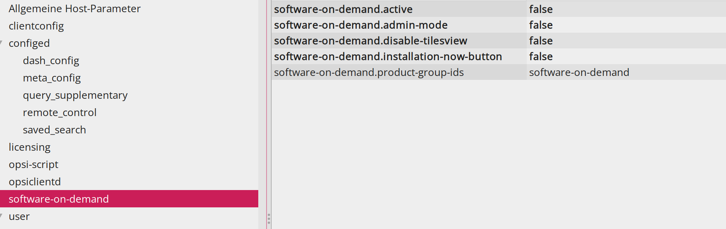
Task: Select the Allgemeine Host-Parameter entry
Action: [x=74, y=8]
